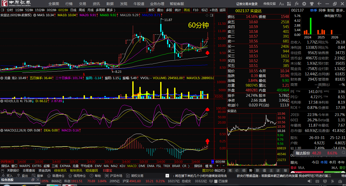The width and height of the screenshot is (346, 186).
Task: Toggle the 画线 drawing mode
Action: point(187,10)
